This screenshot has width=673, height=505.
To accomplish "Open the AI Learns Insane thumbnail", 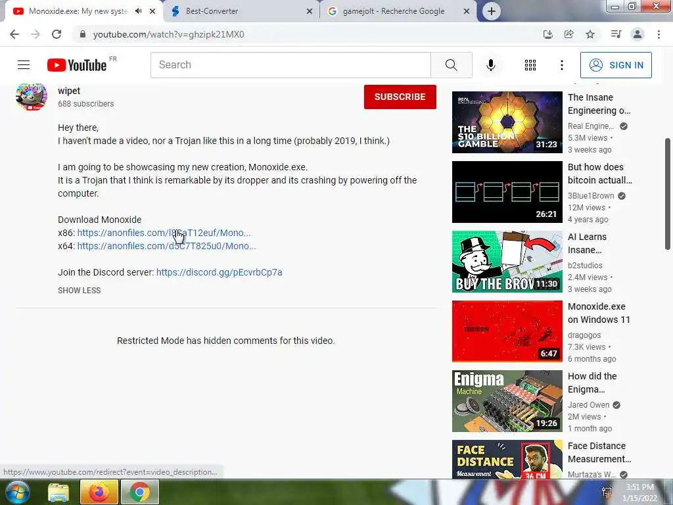I will [x=507, y=262].
